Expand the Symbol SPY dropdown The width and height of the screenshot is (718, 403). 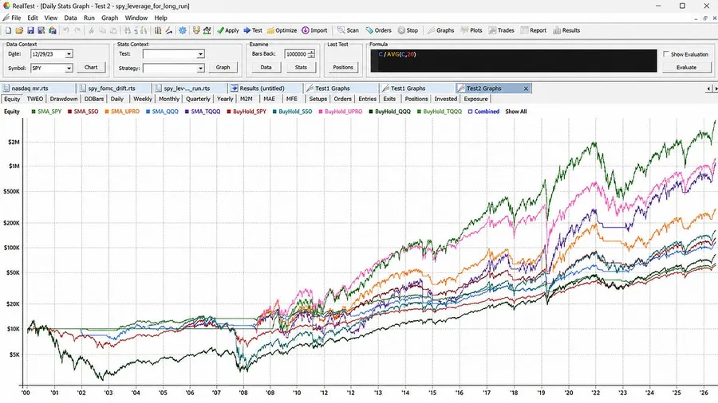[69, 68]
